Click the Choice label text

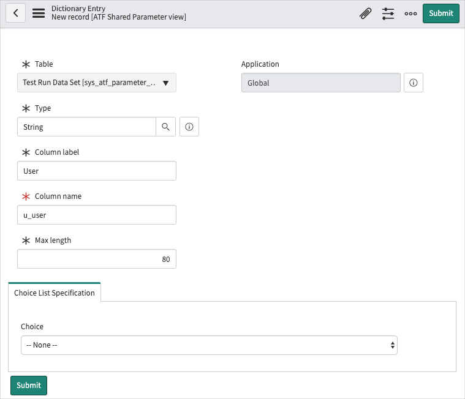tap(32, 326)
